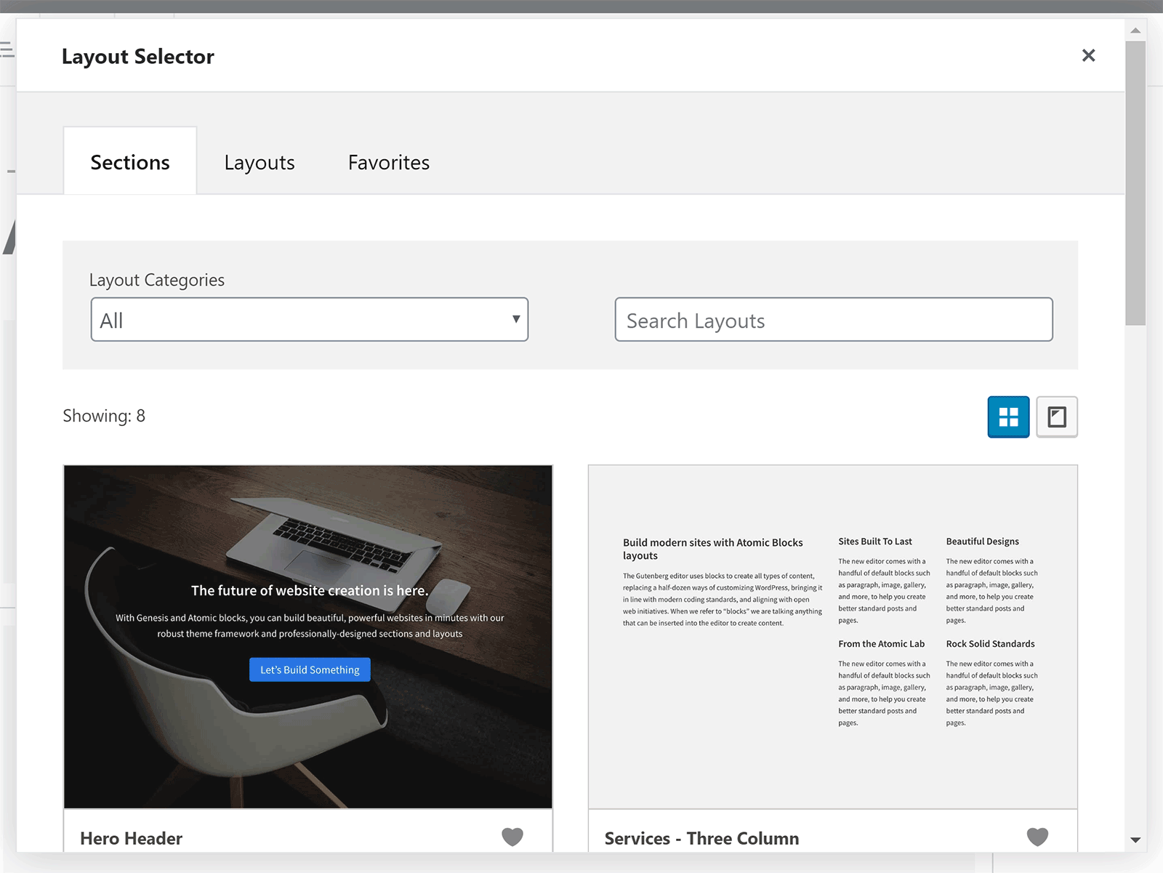Switch to full-width view icon

tap(1057, 417)
